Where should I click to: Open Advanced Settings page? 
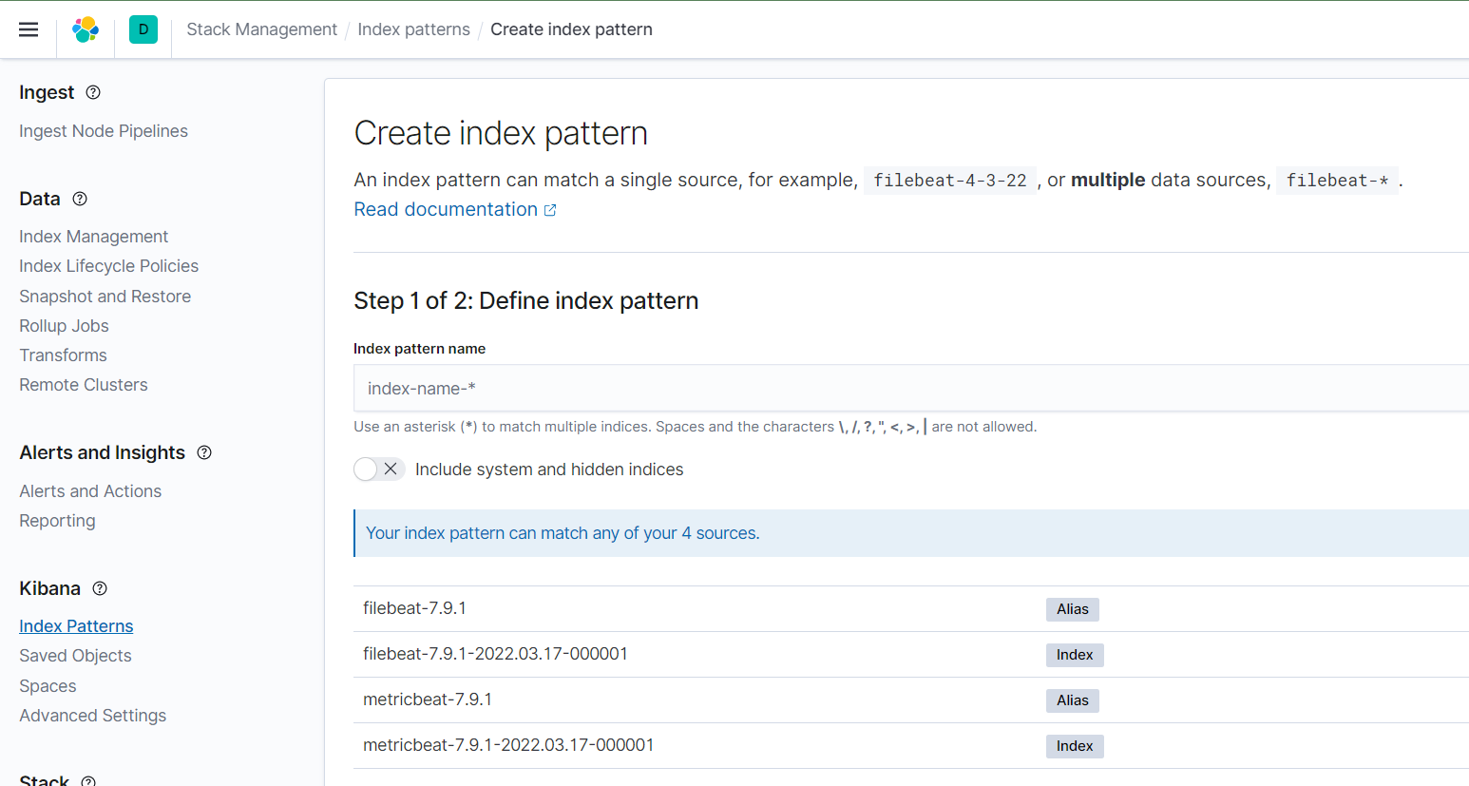click(x=92, y=716)
